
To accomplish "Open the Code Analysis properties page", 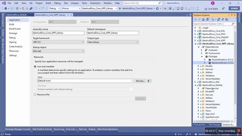I will coord(16,46).
